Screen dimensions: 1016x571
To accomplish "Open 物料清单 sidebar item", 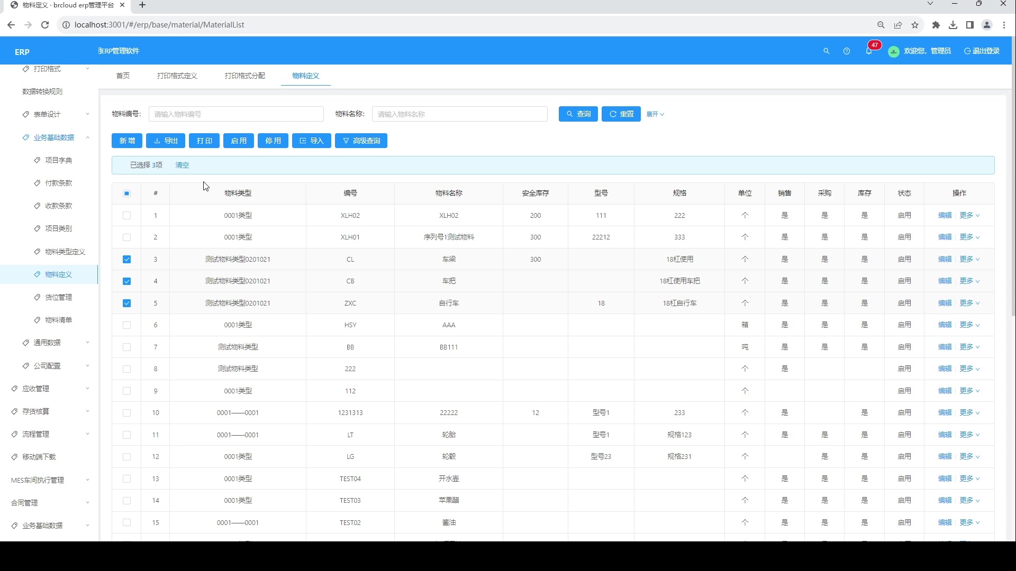I will [x=59, y=320].
